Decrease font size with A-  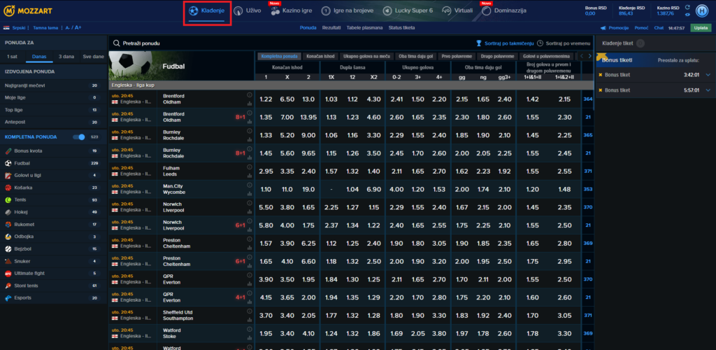pyautogui.click(x=68, y=28)
